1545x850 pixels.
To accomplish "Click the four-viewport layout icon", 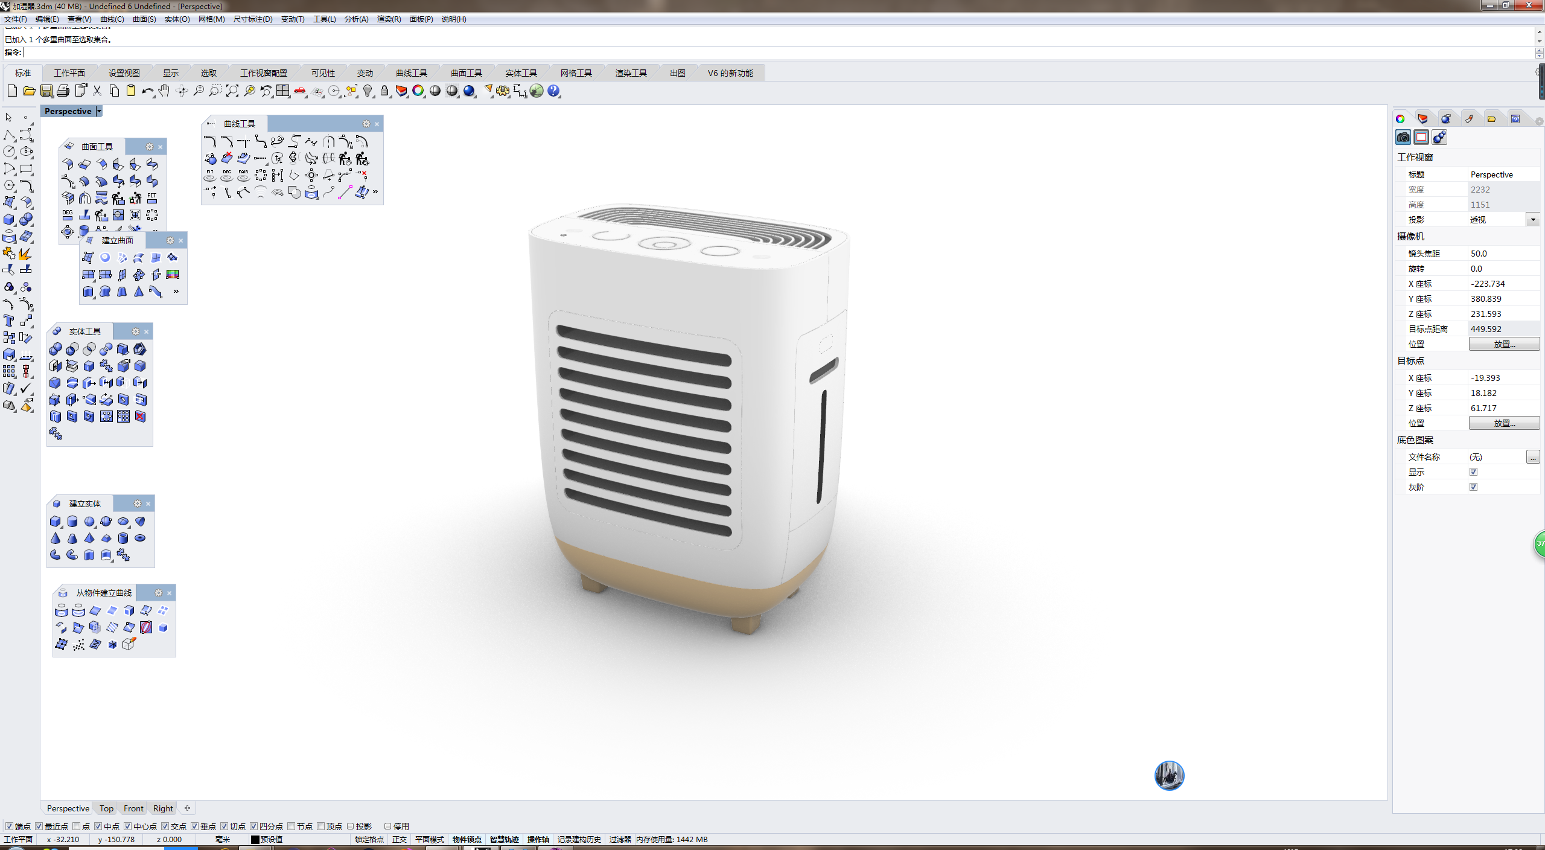I will [283, 91].
